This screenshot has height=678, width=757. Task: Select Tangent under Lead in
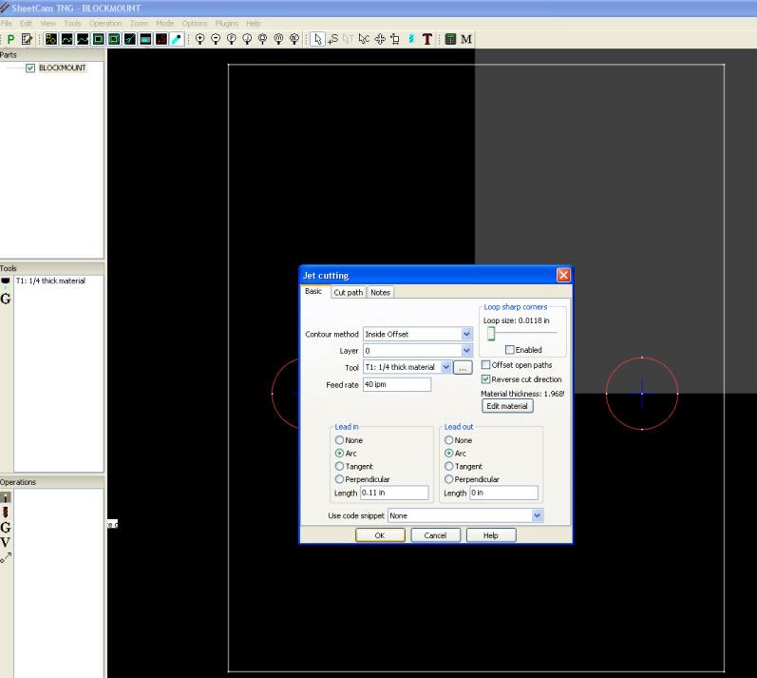tap(339, 466)
